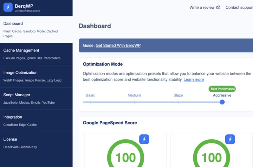Open Get Started With BerqWP guide
The width and height of the screenshot is (253, 167).
118,46
